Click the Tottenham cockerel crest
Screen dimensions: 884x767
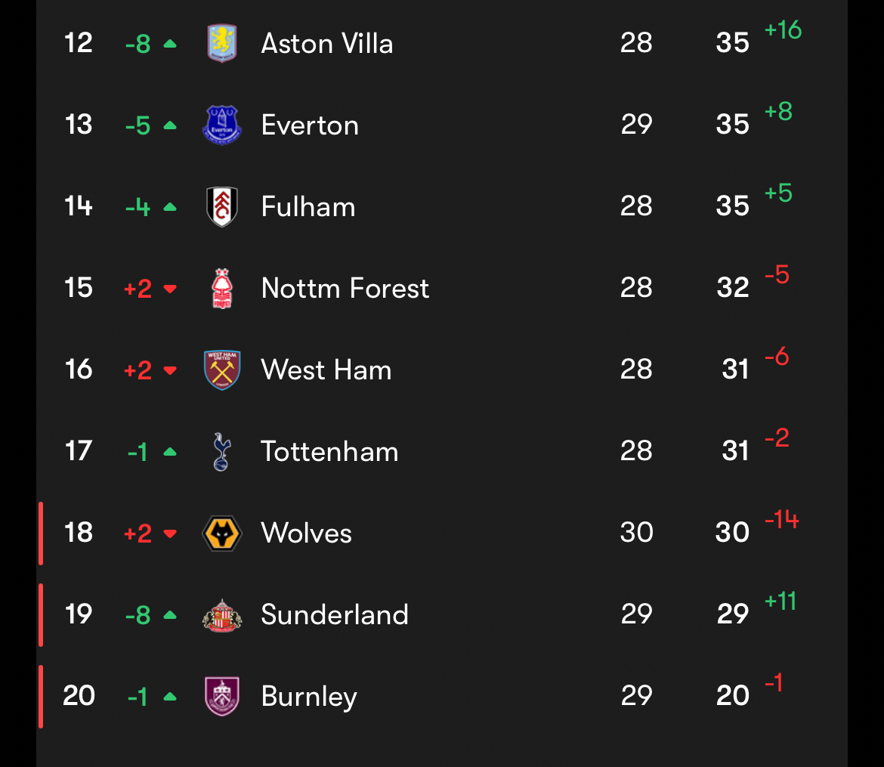click(221, 451)
